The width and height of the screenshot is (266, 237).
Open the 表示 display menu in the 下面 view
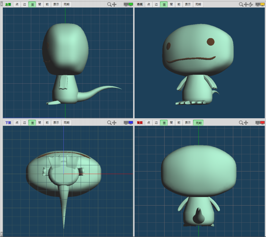(56, 123)
